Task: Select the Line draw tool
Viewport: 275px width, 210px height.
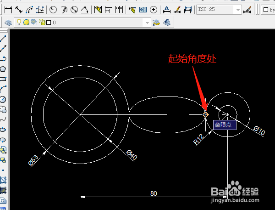Action: pyautogui.click(x=3, y=39)
